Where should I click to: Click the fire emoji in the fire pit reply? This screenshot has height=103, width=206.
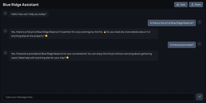105,32
